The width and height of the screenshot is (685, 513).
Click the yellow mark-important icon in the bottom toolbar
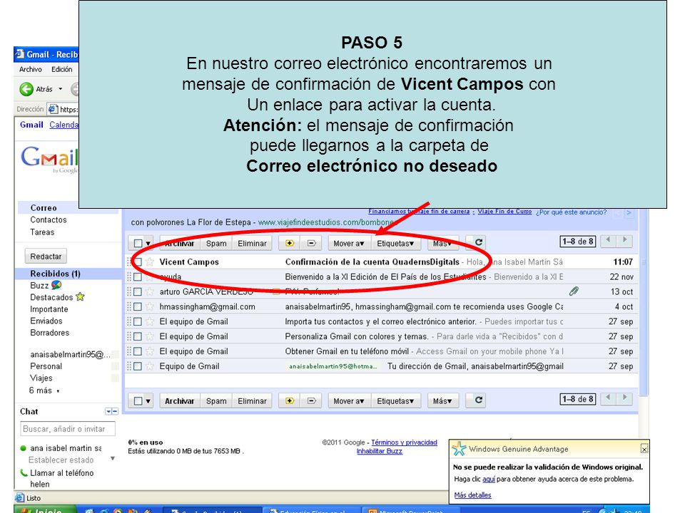(x=290, y=400)
